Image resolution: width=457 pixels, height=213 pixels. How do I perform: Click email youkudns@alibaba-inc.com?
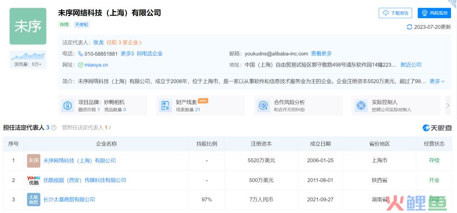[x=276, y=54]
